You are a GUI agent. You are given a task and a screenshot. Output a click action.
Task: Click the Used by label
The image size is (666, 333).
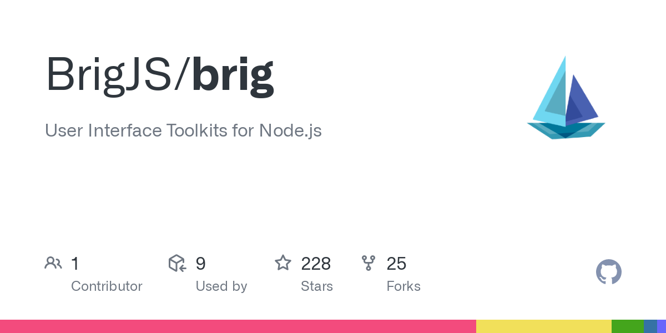(221, 286)
